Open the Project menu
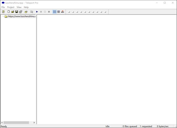 tap(11, 7)
